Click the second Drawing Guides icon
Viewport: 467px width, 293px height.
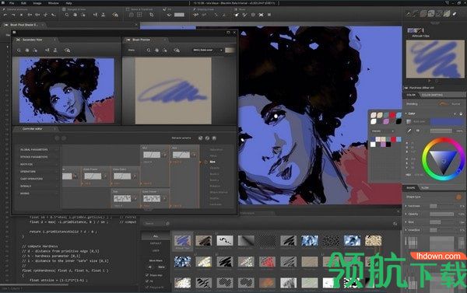coord(204,15)
